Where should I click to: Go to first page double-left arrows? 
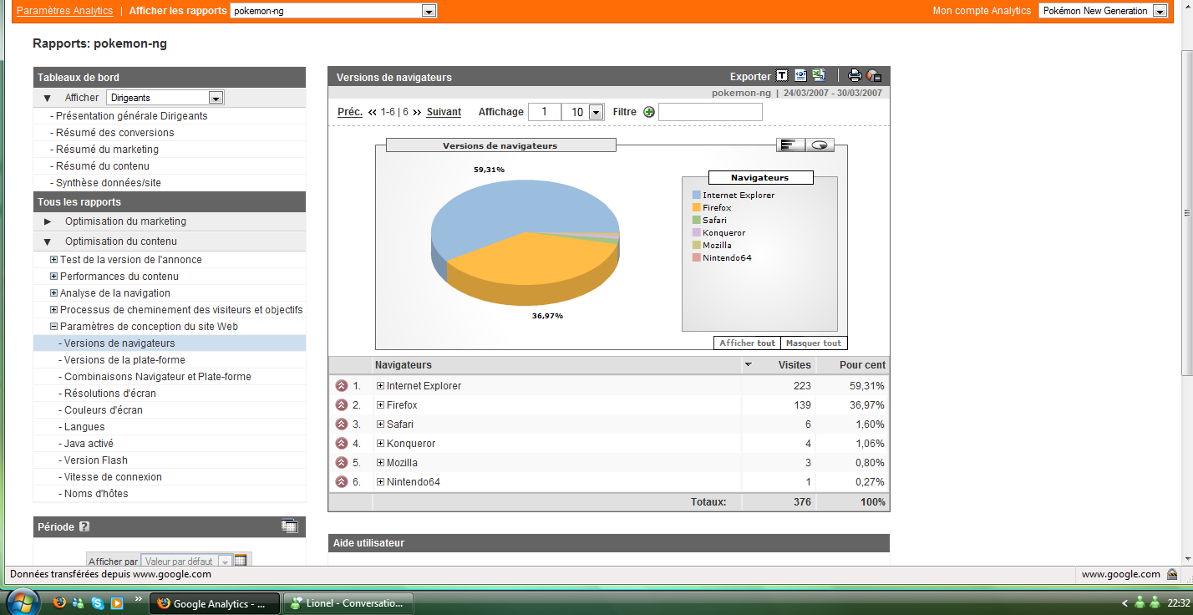373,112
